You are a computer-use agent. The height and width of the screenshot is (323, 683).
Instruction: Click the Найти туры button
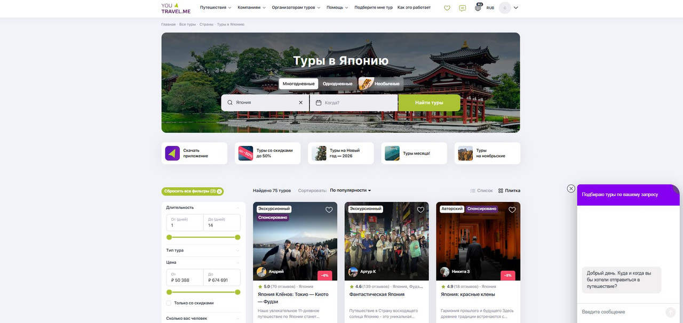pyautogui.click(x=429, y=102)
